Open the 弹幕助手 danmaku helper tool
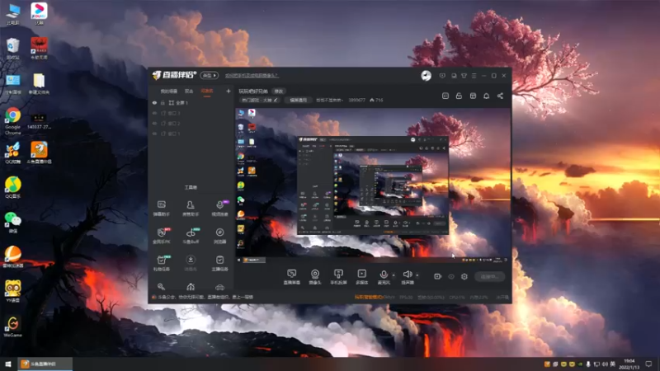Image resolution: width=660 pixels, height=371 pixels. coord(161,209)
